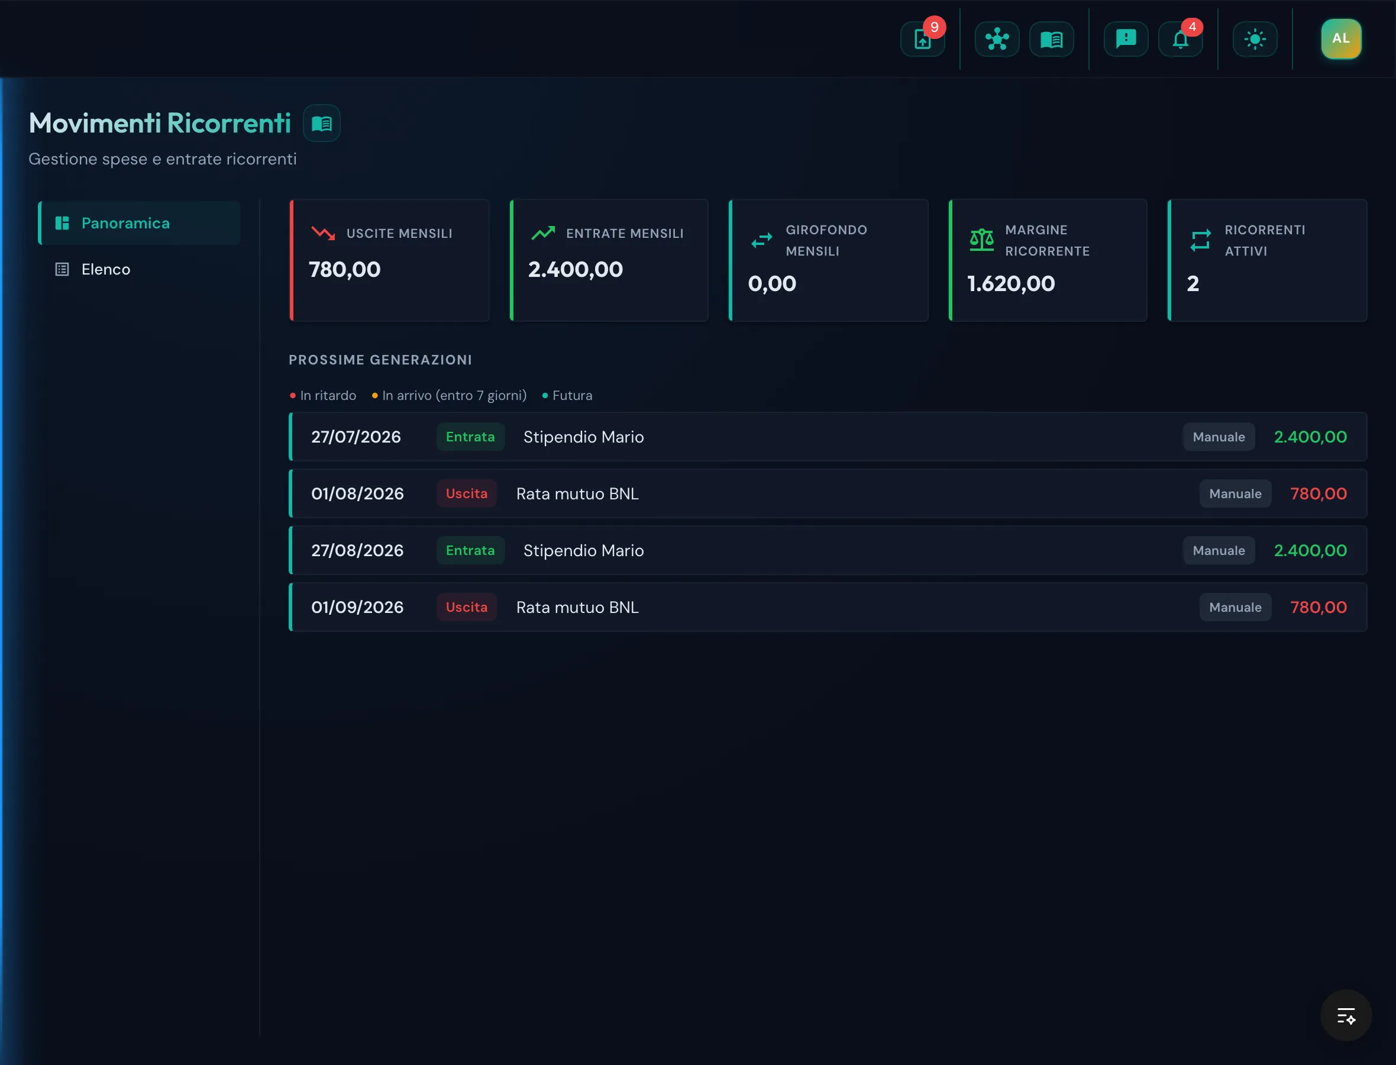Viewport: 1396px width, 1065px height.
Task: Click the In arrivo (entro 7 giorni) legend
Action: [454, 396]
